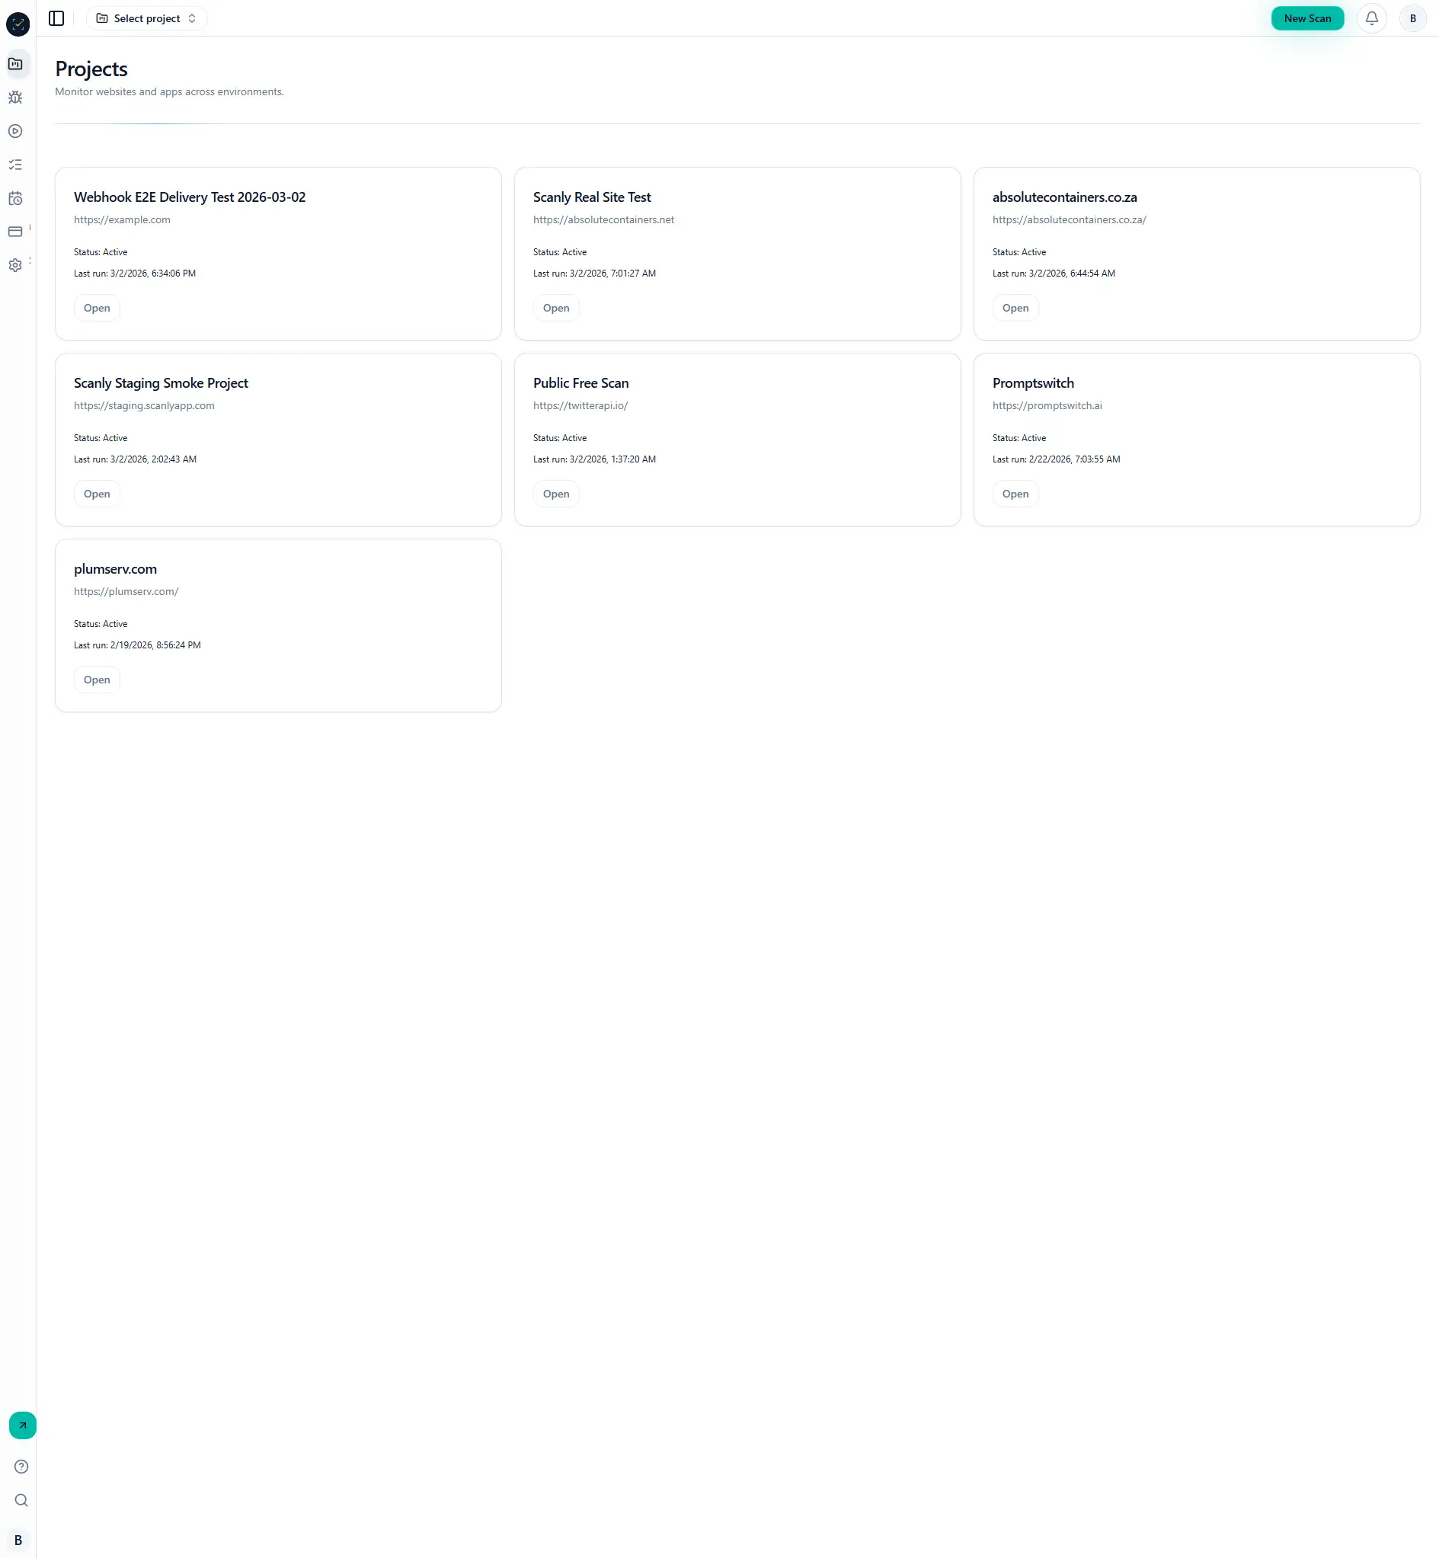Open search from the bottom sidebar
The image size is (1439, 1558).
point(21,1500)
